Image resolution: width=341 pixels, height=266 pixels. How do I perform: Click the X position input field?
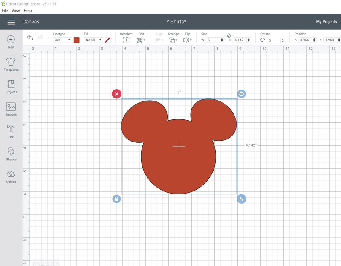(x=305, y=40)
